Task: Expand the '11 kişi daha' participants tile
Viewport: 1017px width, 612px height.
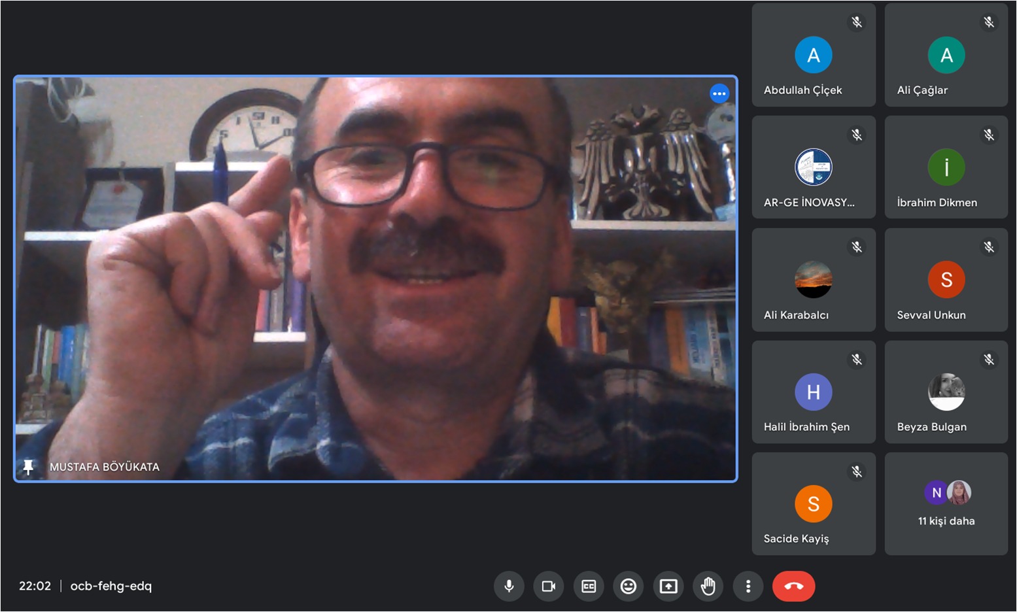Action: (946, 504)
